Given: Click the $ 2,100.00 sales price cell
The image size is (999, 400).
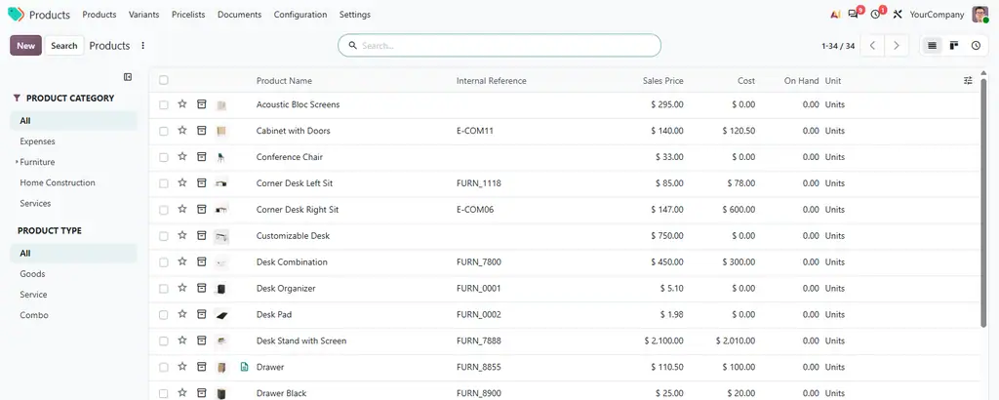Looking at the screenshot, I should pos(663,340).
